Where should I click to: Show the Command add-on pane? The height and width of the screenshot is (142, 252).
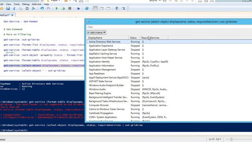click(x=123, y=8)
